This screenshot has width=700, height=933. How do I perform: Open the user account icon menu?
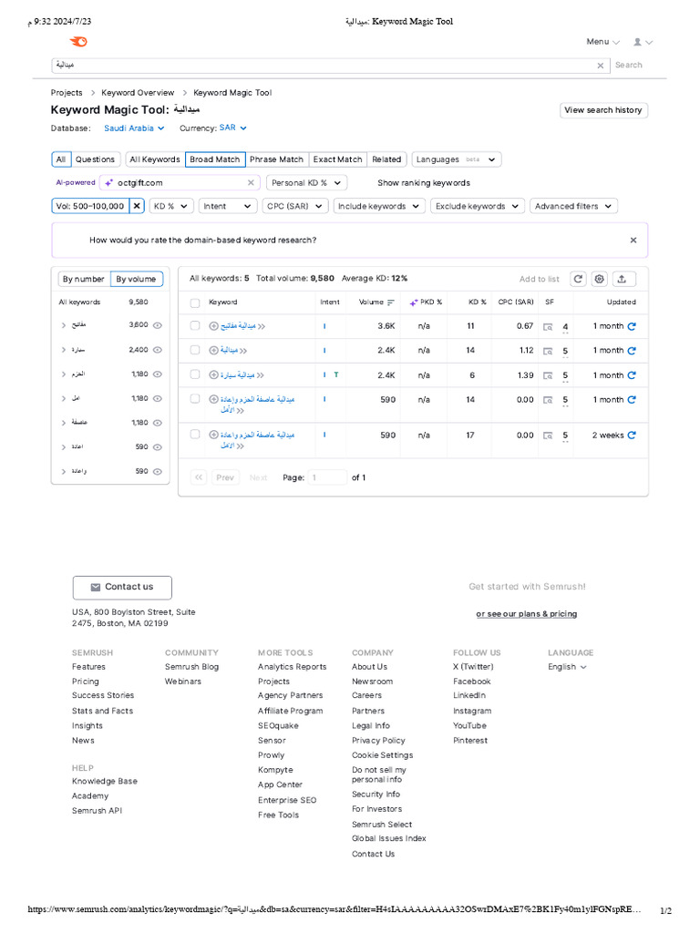(643, 42)
